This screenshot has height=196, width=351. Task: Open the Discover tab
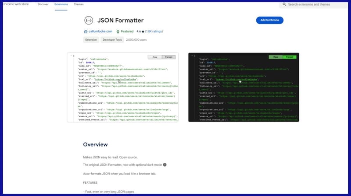(x=43, y=4)
